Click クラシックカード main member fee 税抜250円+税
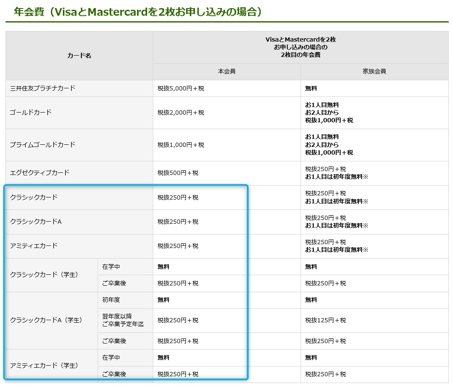453x386 pixels. tap(177, 197)
